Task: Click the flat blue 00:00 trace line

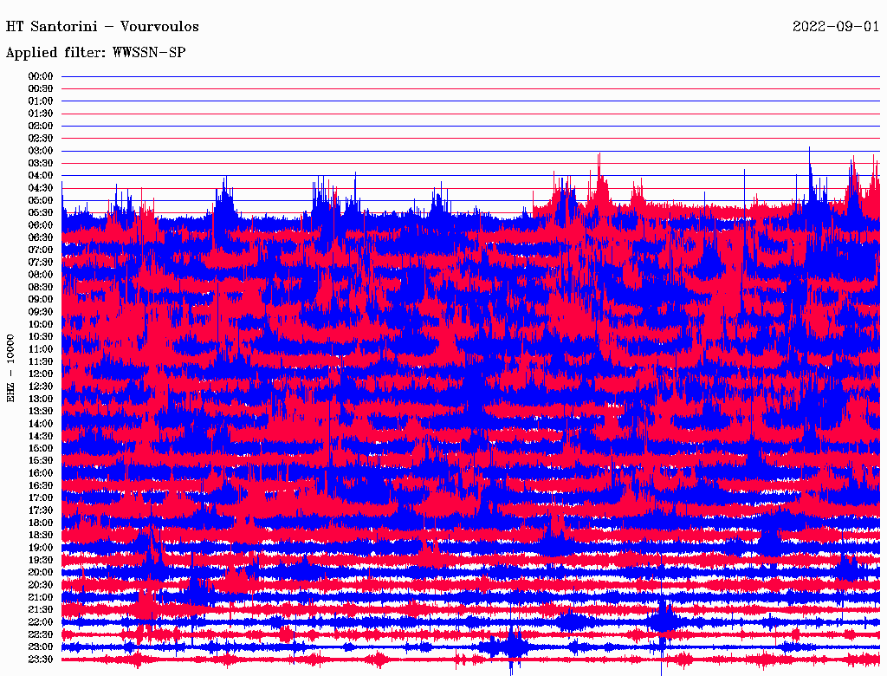Action: coord(468,76)
